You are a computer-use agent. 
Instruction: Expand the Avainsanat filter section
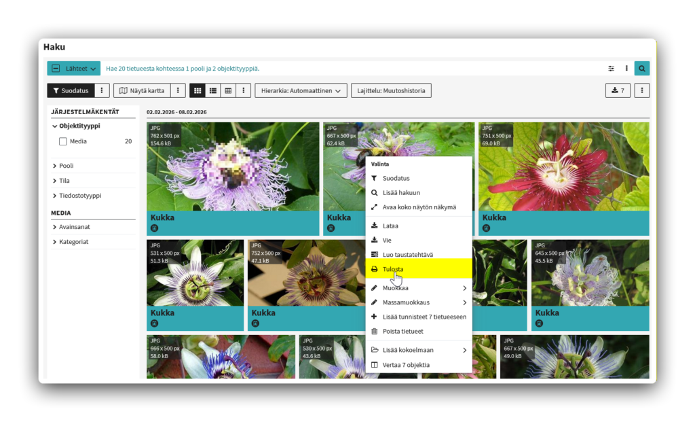[73, 227]
